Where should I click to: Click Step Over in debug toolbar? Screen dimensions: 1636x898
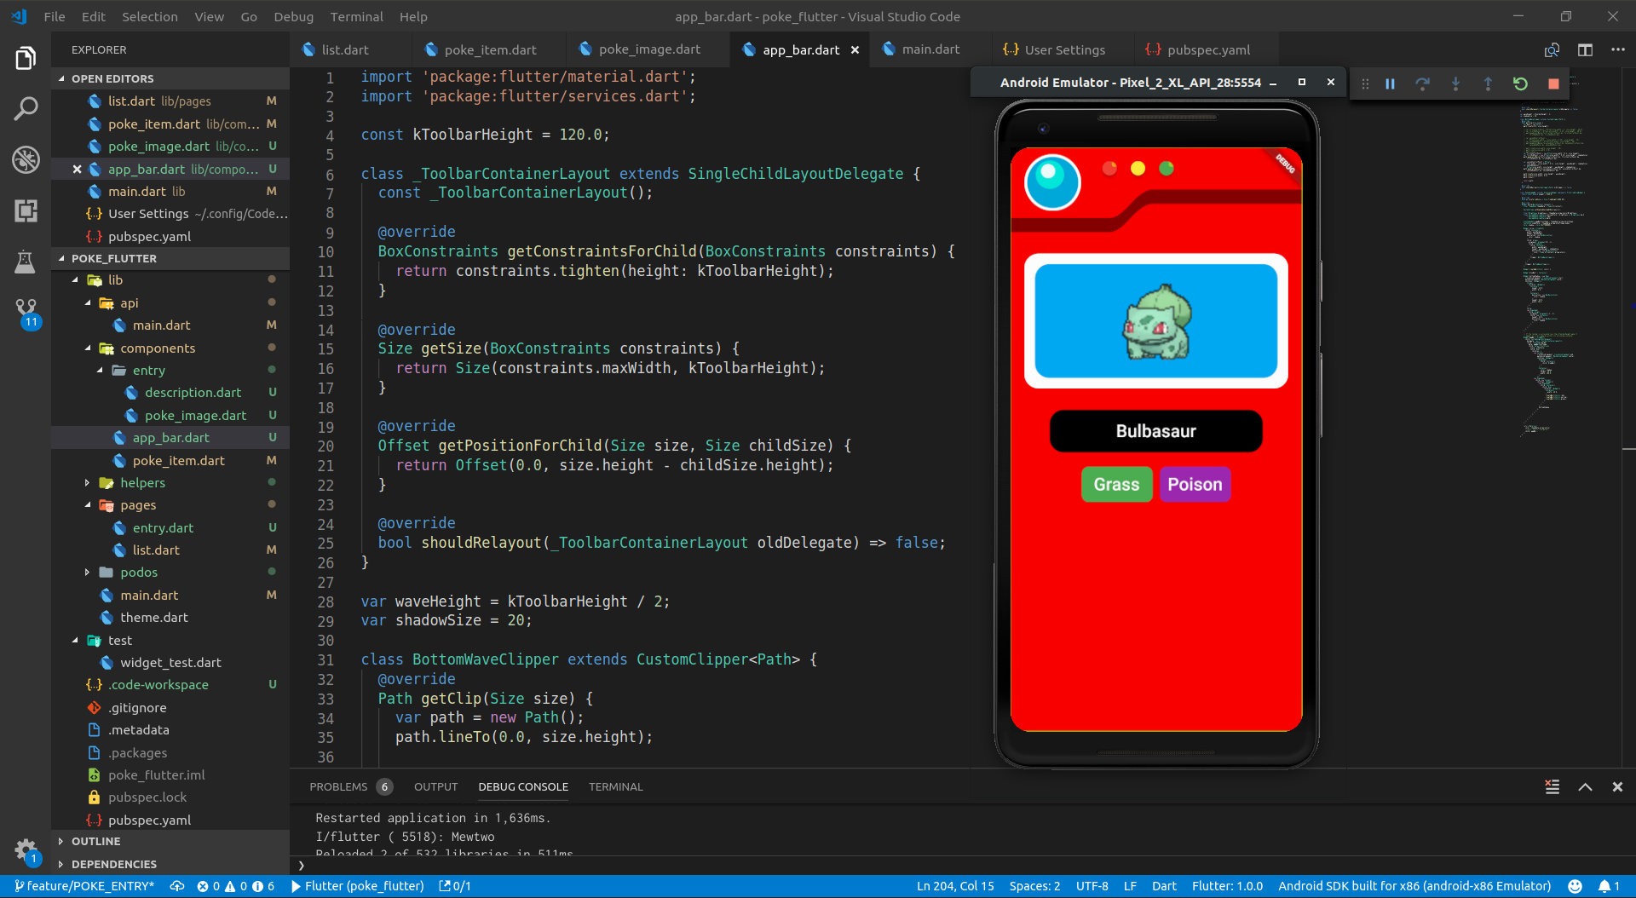coord(1422,83)
